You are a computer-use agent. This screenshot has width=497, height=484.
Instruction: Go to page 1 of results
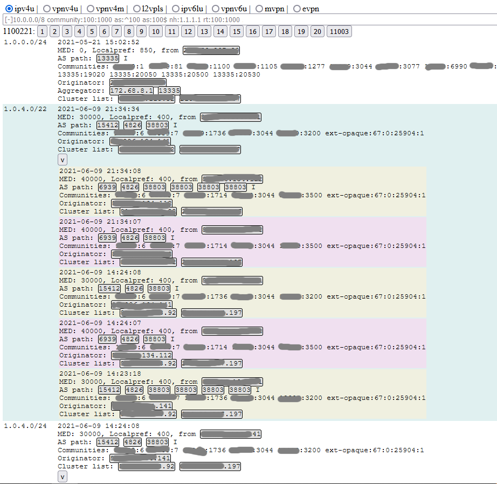43,32
